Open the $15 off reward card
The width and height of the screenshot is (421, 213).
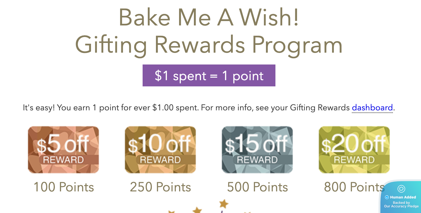[257, 150]
